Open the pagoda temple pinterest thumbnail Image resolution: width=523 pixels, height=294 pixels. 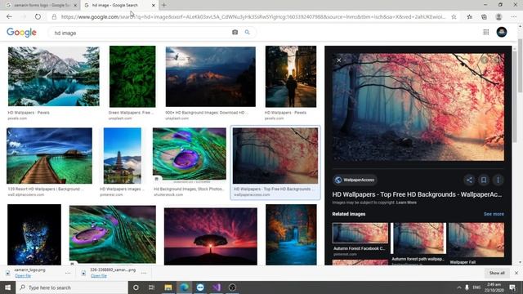point(123,156)
